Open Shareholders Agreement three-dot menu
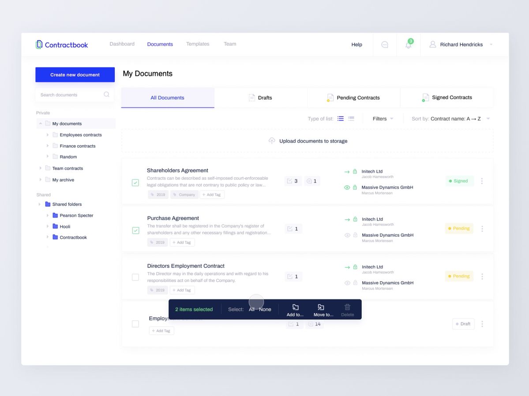The width and height of the screenshot is (529, 396). 482,181
